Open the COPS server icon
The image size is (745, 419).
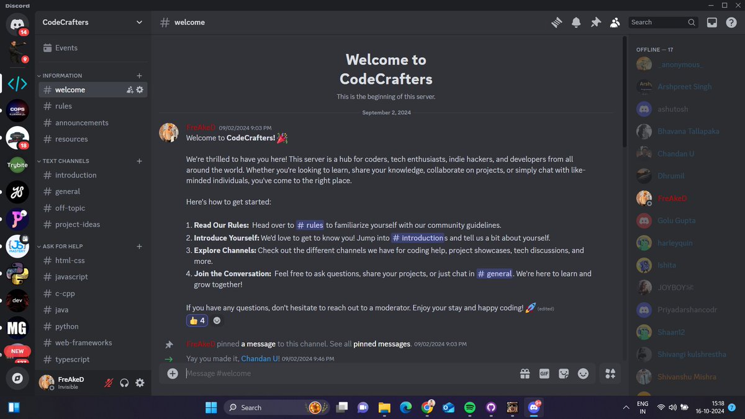pos(17,110)
